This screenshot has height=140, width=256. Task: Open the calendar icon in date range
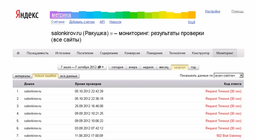point(99,67)
